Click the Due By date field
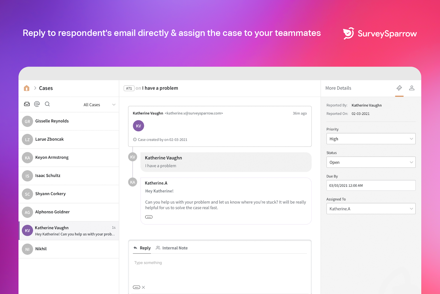Image resolution: width=440 pixels, height=294 pixels. (371, 185)
